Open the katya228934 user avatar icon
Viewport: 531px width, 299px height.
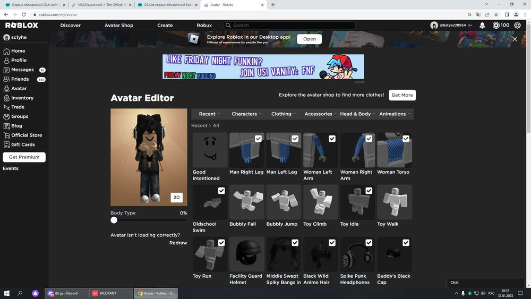434,25
